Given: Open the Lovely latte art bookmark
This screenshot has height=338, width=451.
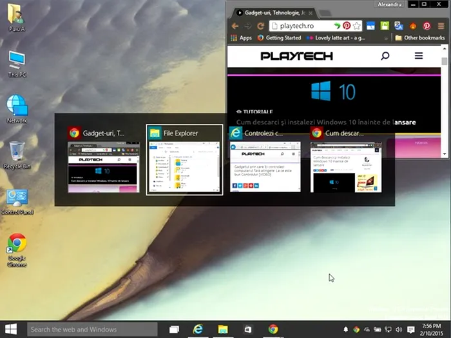Looking at the screenshot, I should coord(336,37).
